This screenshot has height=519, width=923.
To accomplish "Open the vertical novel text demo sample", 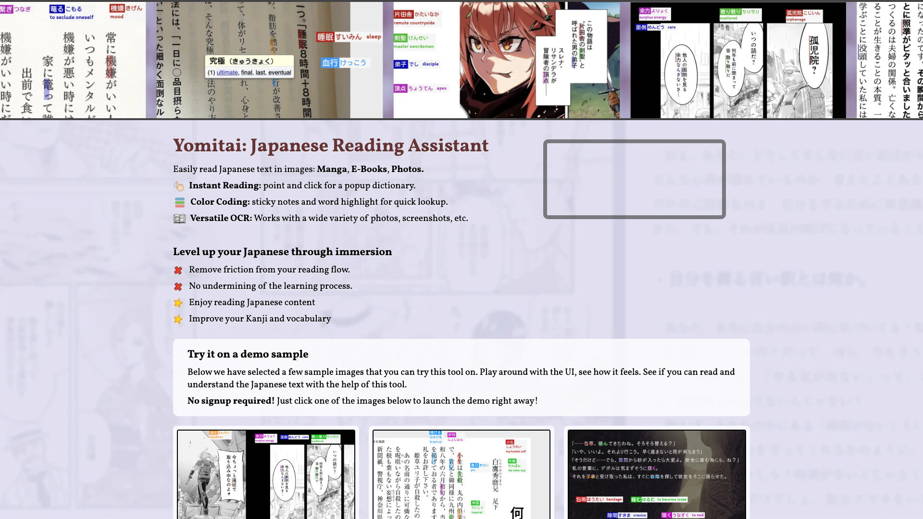I will pos(461,474).
